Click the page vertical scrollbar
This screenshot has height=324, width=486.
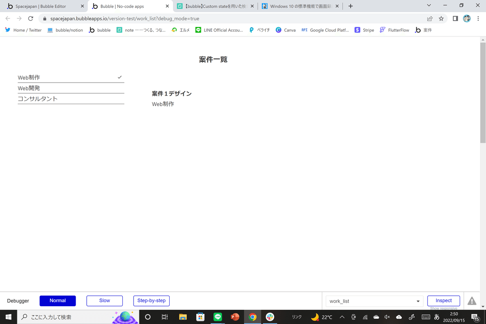tap(482, 92)
